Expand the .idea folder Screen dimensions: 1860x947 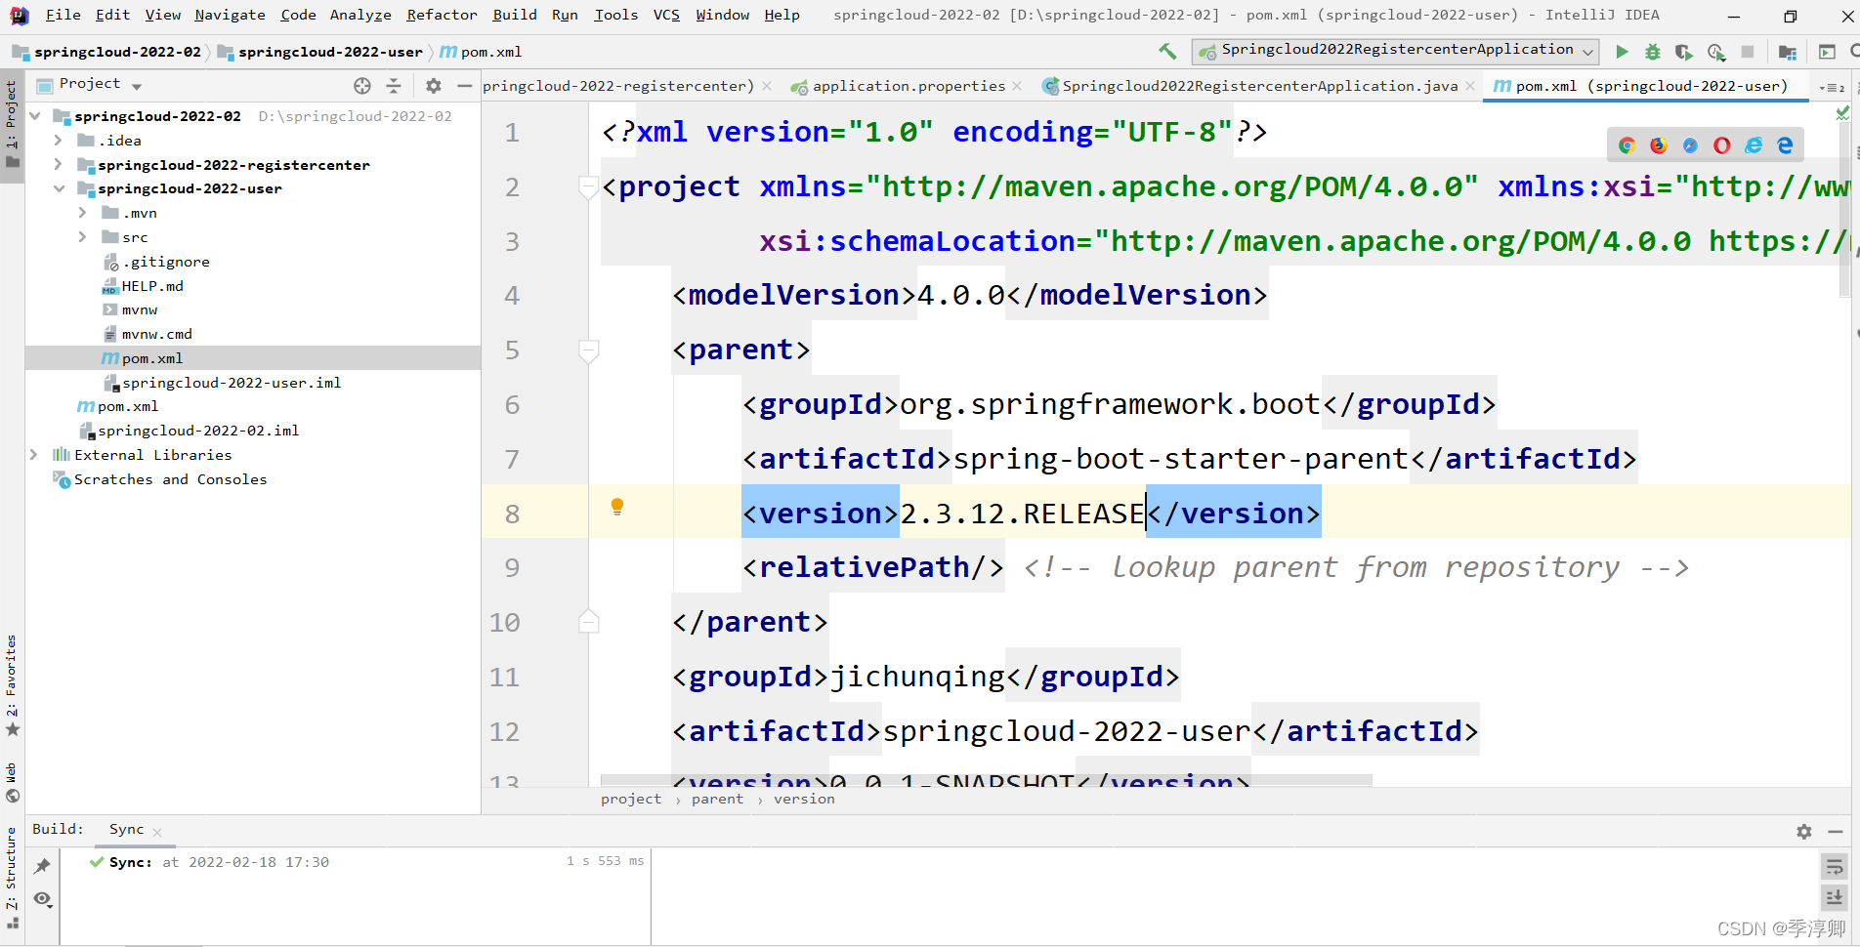click(x=58, y=141)
